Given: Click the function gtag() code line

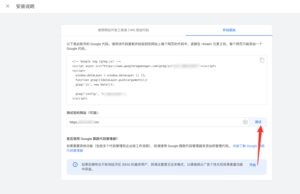Looking at the screenshot, I should (x=111, y=80).
